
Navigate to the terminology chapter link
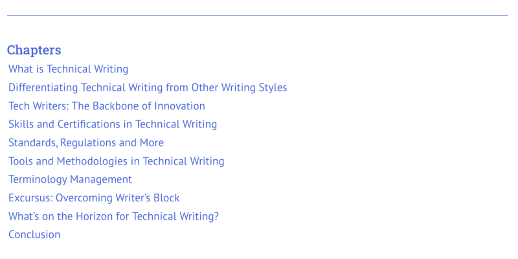click(x=70, y=179)
